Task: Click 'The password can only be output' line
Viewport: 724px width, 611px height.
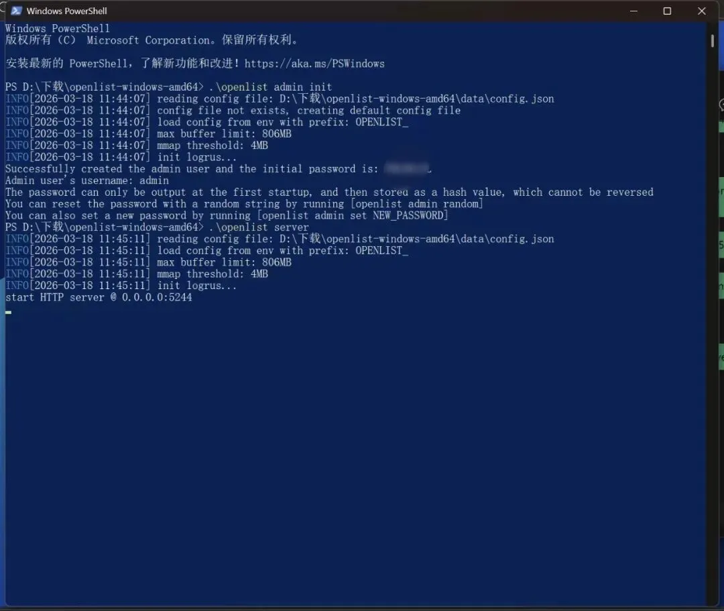Action: [329, 192]
